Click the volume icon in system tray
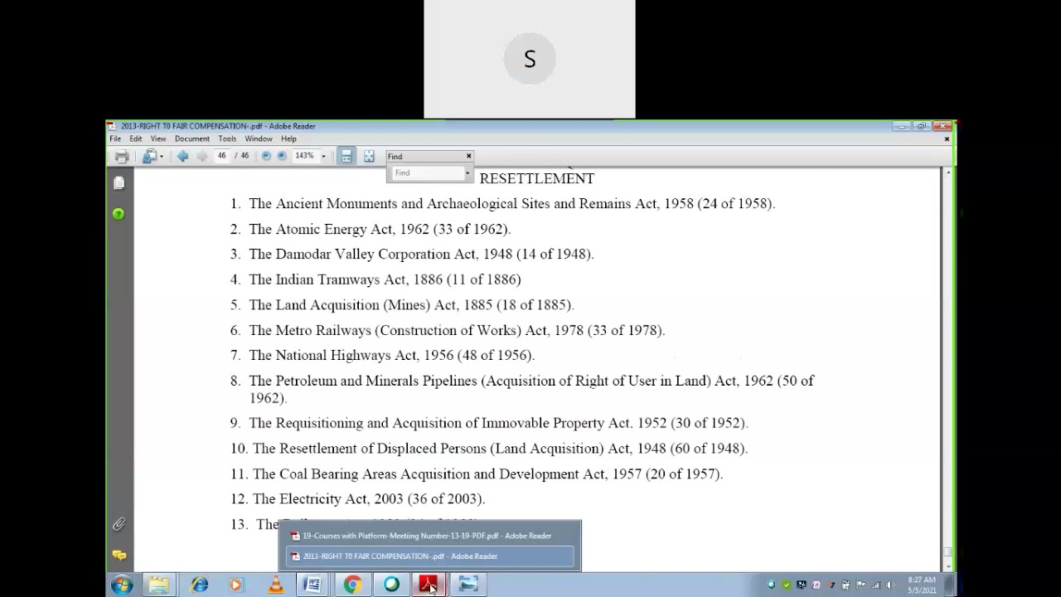 [x=889, y=585]
